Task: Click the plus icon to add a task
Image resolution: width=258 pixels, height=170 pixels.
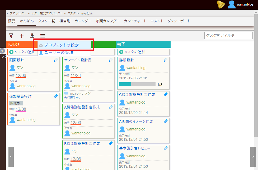Action: [x=21, y=36]
